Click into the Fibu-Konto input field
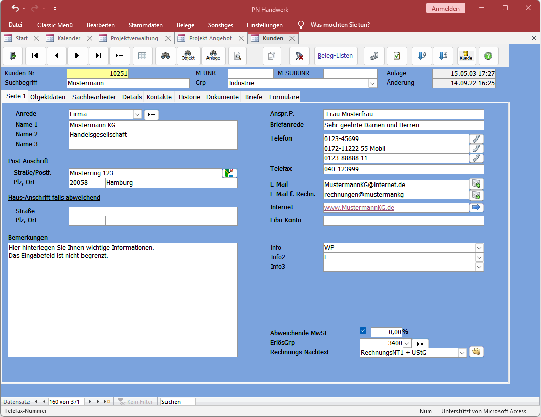 [403, 221]
